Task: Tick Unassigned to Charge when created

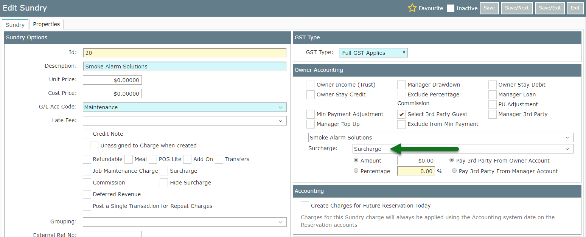Action: (x=95, y=146)
